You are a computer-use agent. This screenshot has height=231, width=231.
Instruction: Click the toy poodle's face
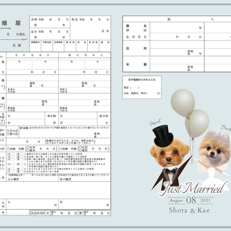170,154
